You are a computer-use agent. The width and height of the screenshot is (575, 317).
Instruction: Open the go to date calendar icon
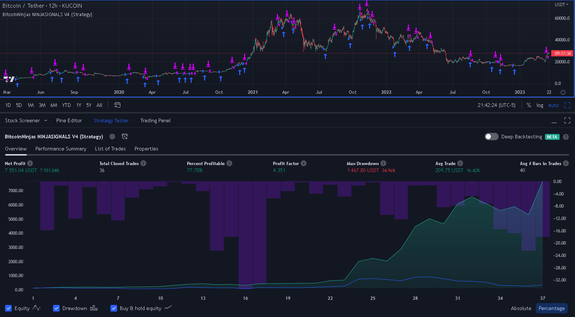point(117,105)
